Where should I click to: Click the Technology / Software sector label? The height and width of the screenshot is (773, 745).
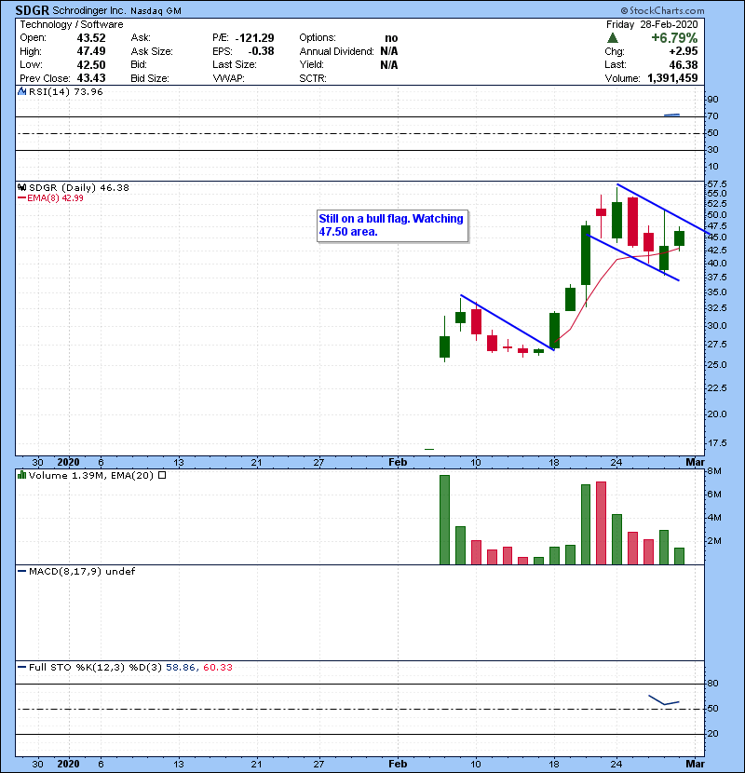(72, 24)
